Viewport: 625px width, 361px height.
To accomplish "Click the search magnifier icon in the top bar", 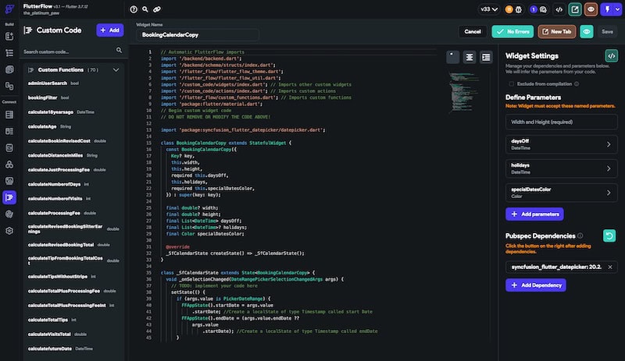I will pos(145,9).
